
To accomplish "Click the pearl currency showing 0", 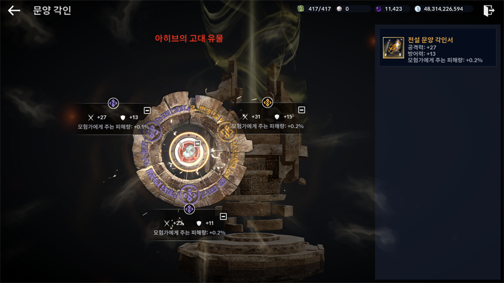I will (x=343, y=9).
